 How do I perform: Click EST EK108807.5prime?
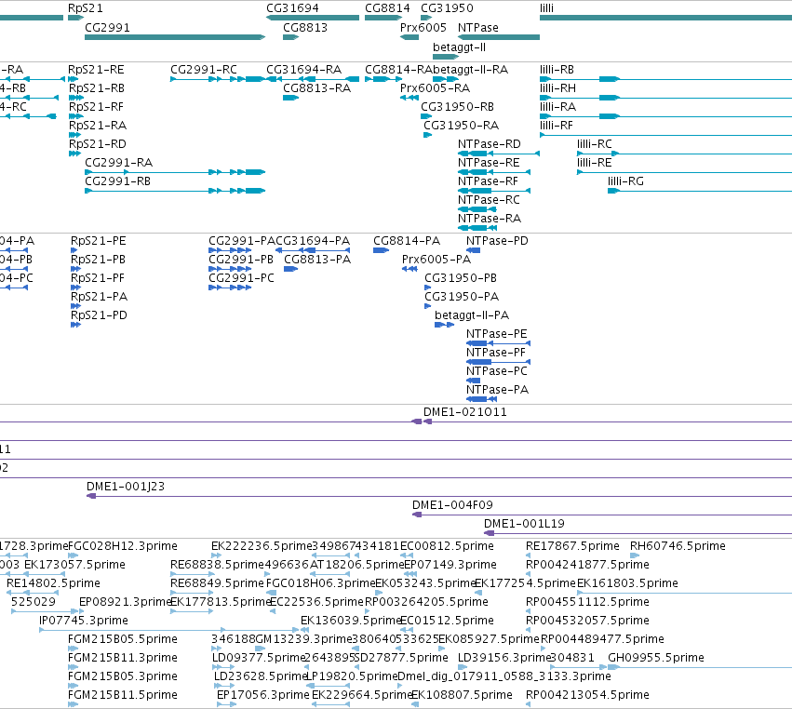click(463, 695)
